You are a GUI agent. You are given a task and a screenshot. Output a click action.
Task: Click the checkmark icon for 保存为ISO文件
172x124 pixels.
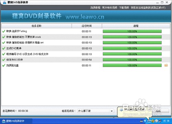4,60
